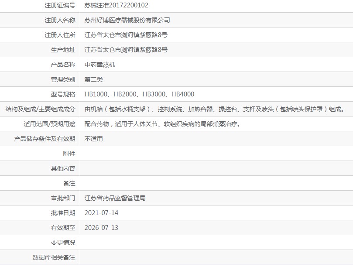Click the label 产品储存条件及有效期
353x267 pixels.
45,139
